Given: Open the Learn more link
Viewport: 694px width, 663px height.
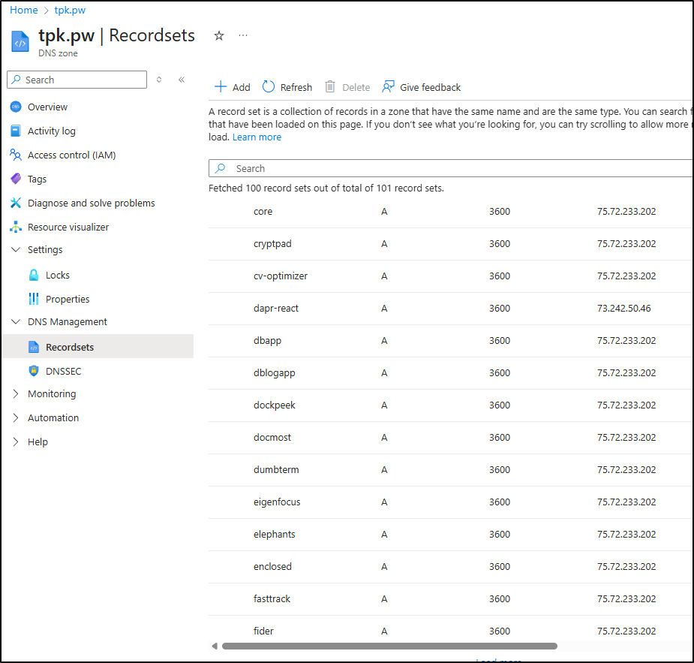Looking at the screenshot, I should [x=257, y=137].
